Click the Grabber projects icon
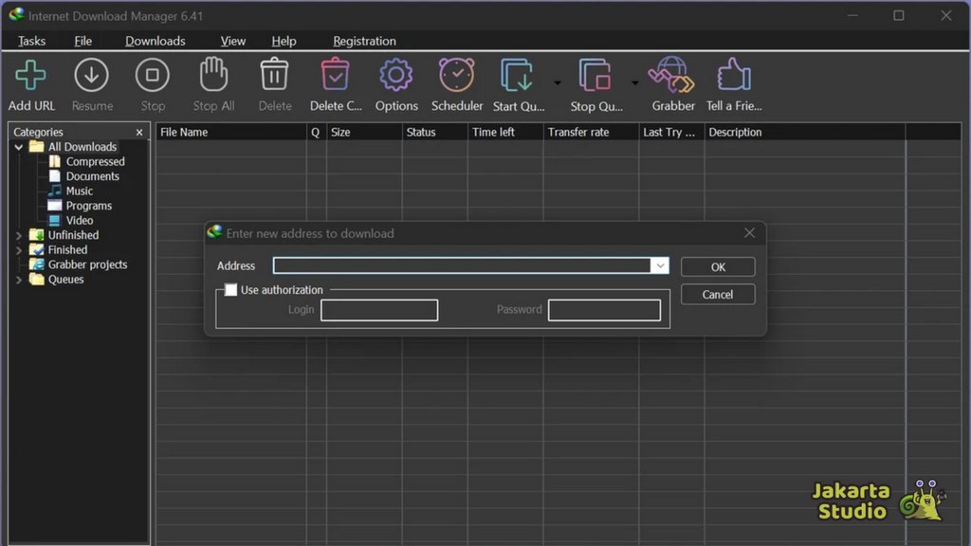Viewport: 971px width, 546px height. coord(37,264)
